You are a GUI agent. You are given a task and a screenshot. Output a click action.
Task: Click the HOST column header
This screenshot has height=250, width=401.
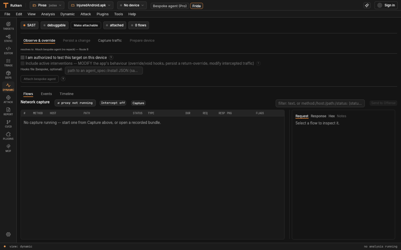[53, 113]
